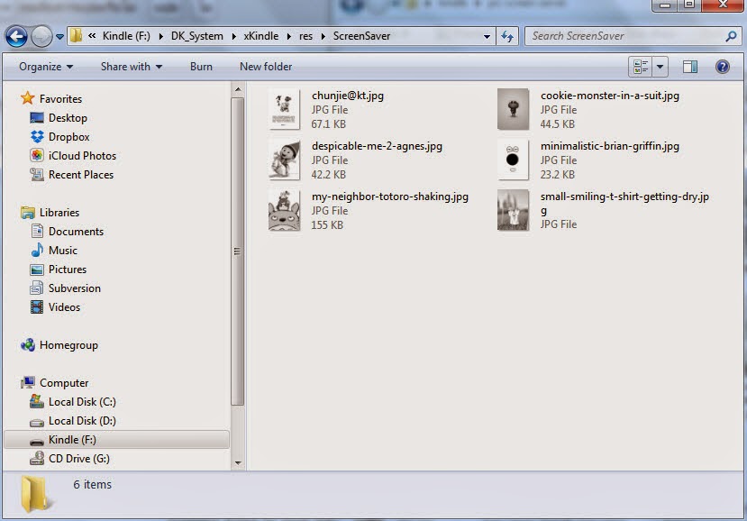Select iCloud Photos in the Favorites list
The image size is (747, 521).
pos(82,156)
